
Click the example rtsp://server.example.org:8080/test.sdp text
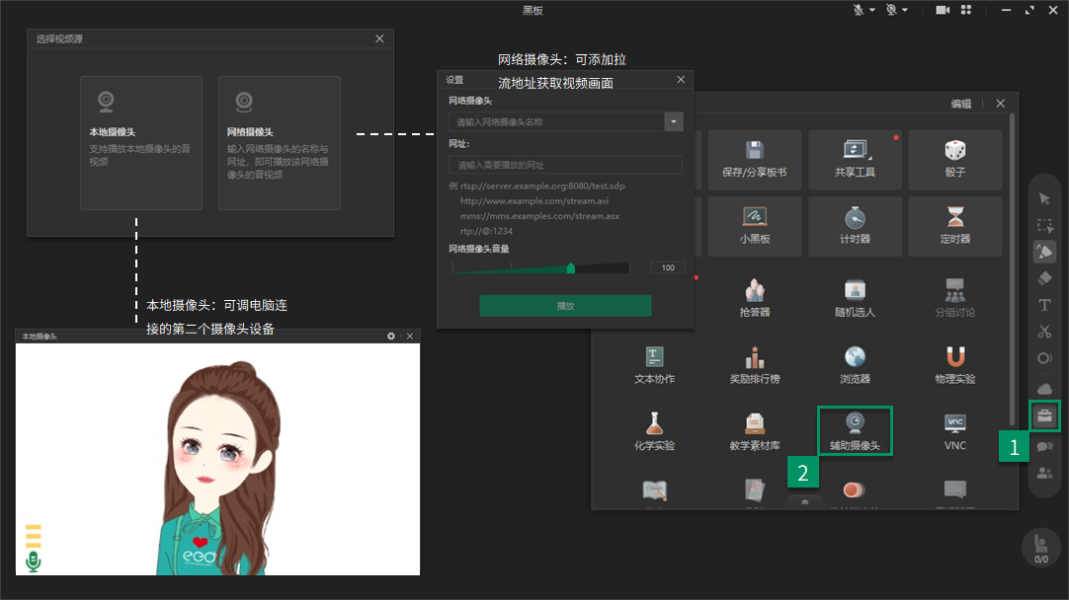[x=542, y=186]
